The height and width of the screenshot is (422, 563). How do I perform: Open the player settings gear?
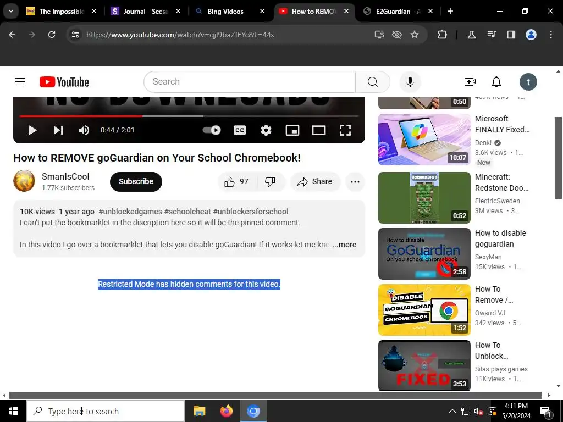[266, 130]
